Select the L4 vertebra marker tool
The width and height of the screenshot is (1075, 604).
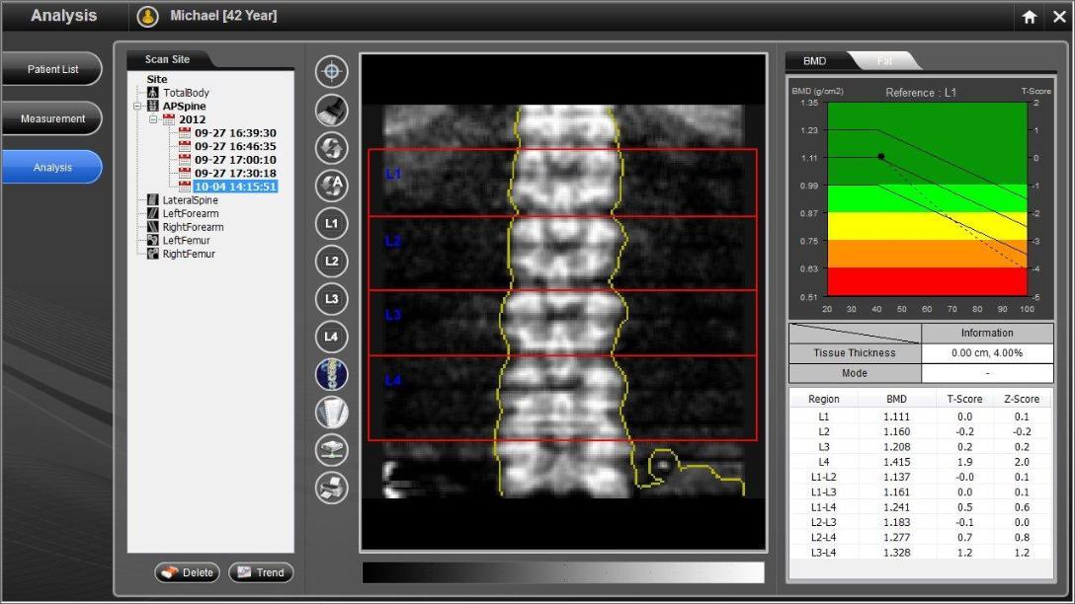pyautogui.click(x=331, y=337)
